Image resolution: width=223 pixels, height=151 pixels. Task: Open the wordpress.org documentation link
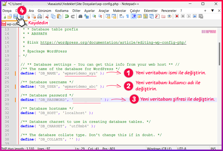(x=113, y=43)
